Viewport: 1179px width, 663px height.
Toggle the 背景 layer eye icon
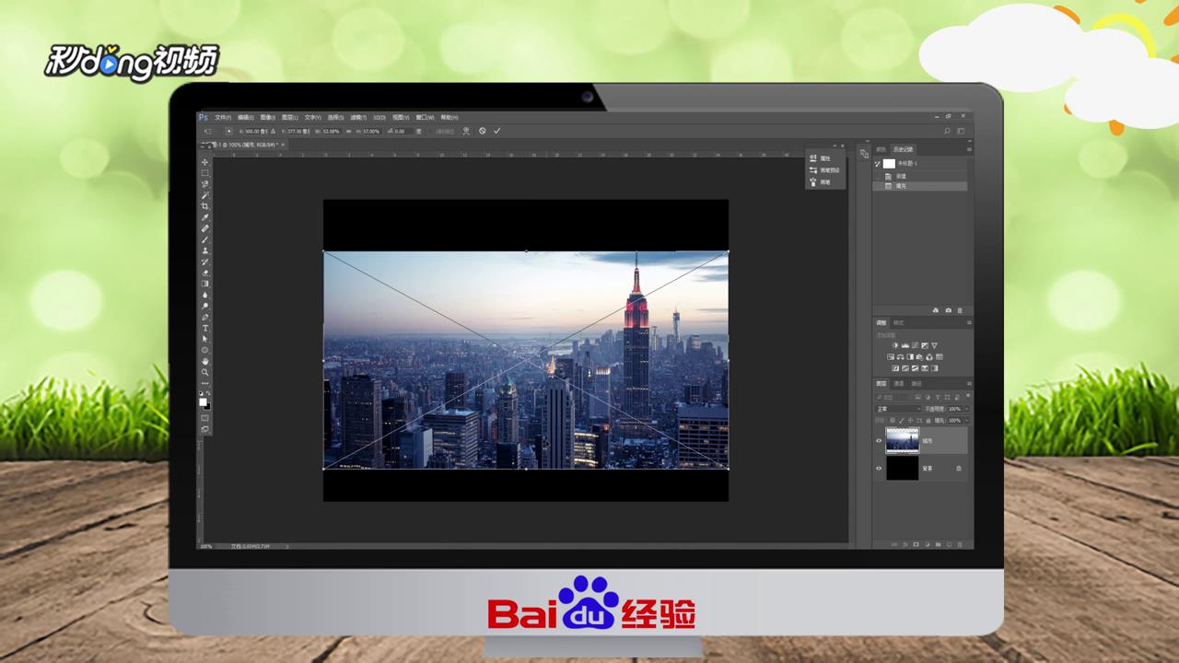tap(878, 469)
